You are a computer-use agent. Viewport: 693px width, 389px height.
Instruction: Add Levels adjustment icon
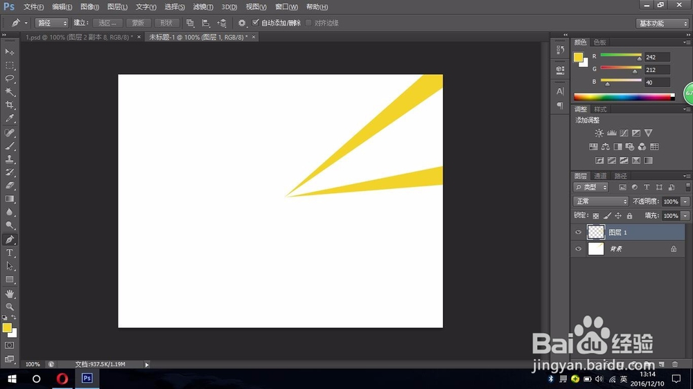(611, 133)
